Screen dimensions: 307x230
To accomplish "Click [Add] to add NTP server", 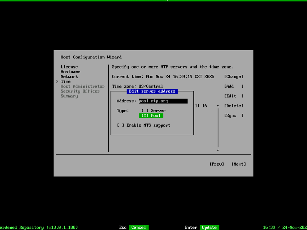I will [x=234, y=86].
